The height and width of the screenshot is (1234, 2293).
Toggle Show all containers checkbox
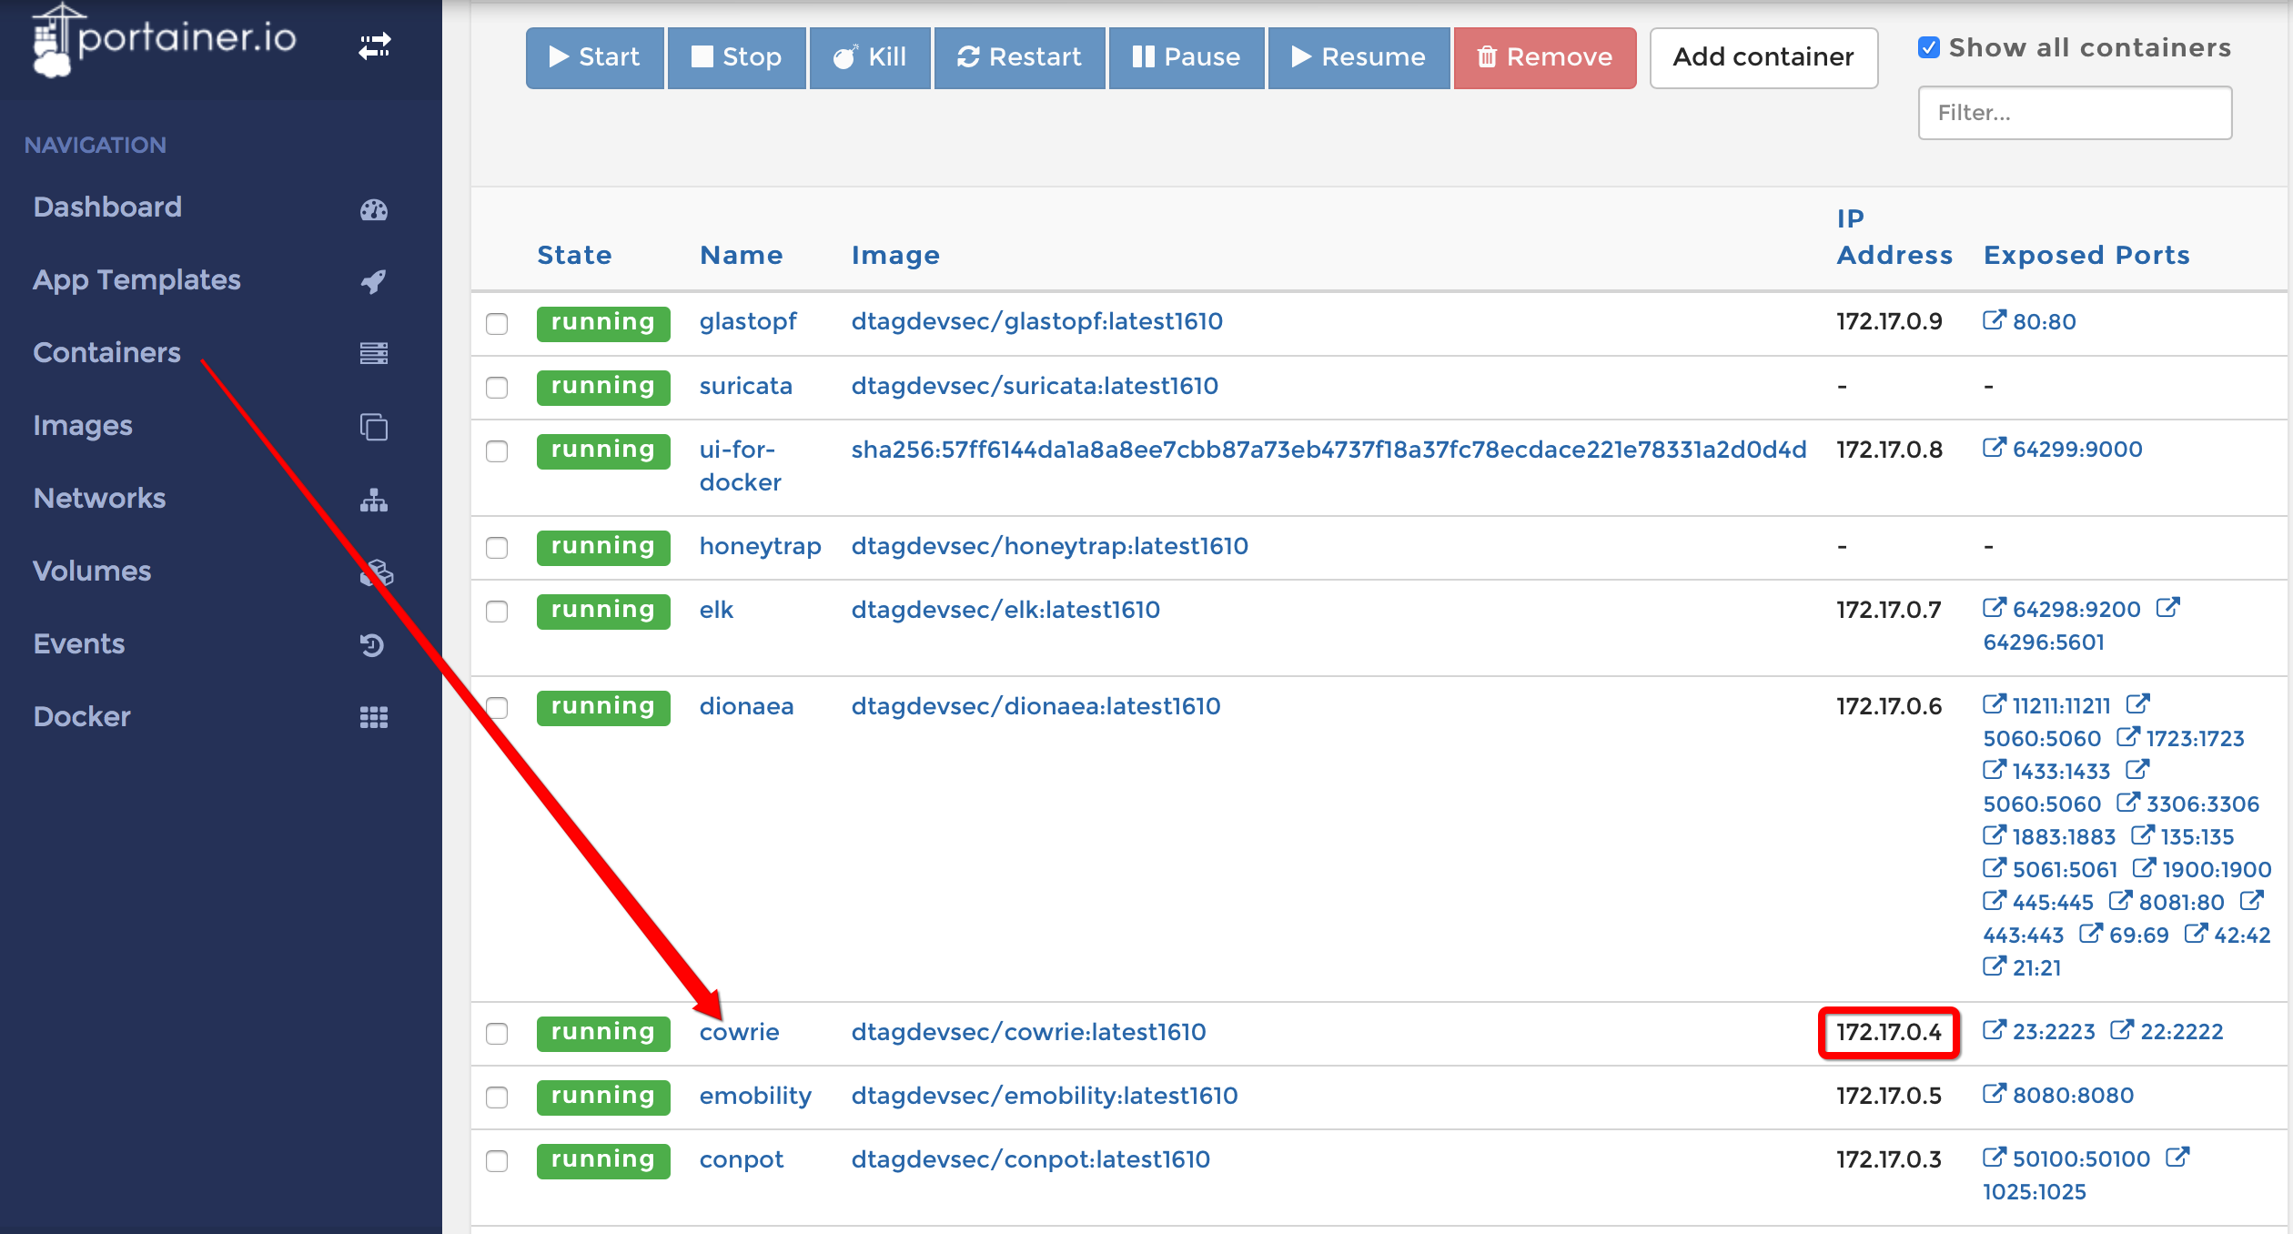coord(1928,47)
